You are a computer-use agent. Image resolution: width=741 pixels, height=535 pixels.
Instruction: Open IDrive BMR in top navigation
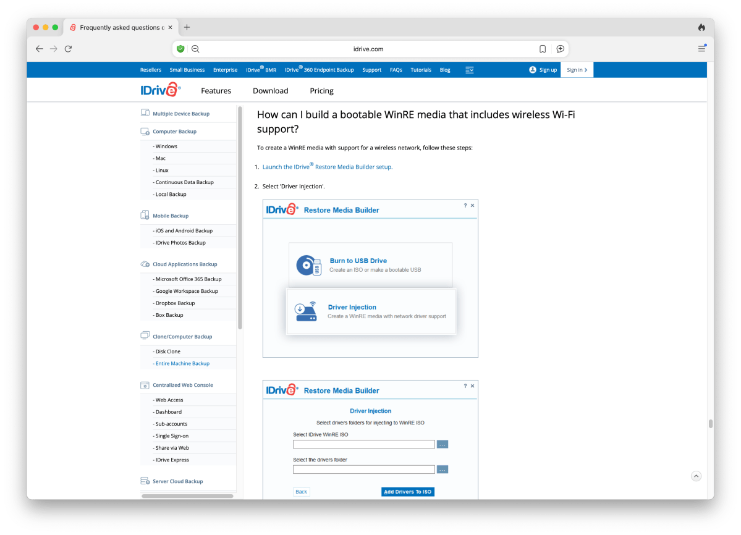point(261,69)
